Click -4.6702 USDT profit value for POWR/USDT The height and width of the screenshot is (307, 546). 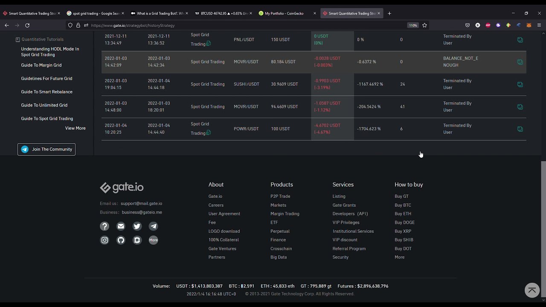point(327,125)
